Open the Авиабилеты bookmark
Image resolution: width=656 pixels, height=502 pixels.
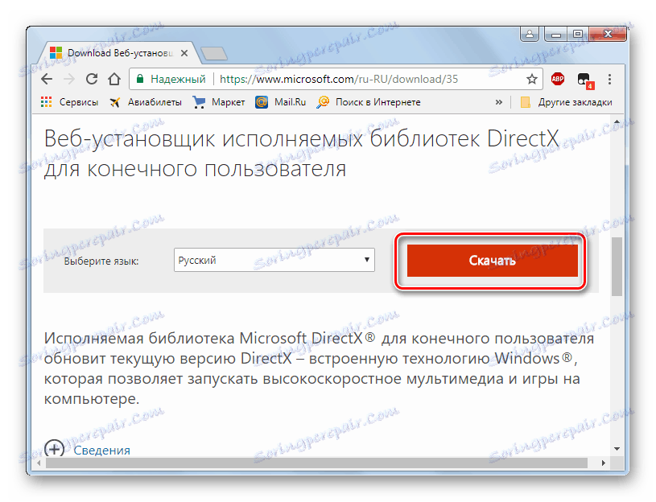tap(146, 102)
